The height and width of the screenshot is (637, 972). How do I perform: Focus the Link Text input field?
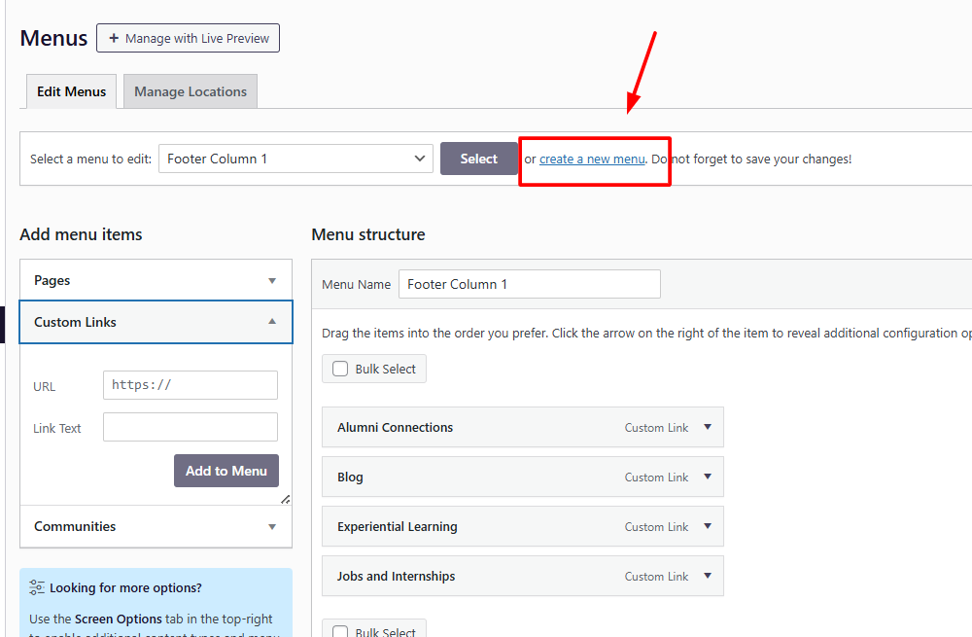point(190,427)
